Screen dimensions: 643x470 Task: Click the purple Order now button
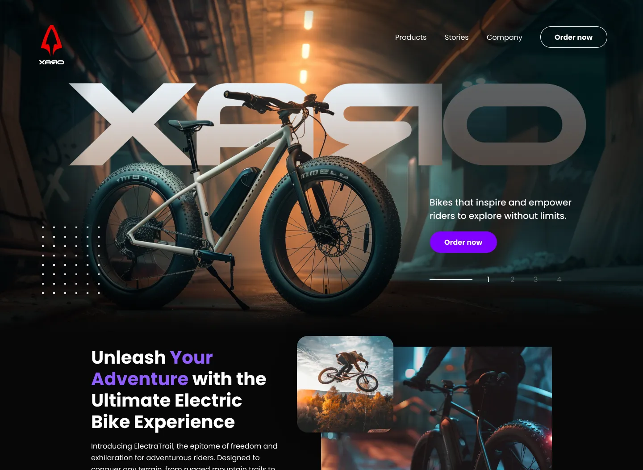click(463, 242)
